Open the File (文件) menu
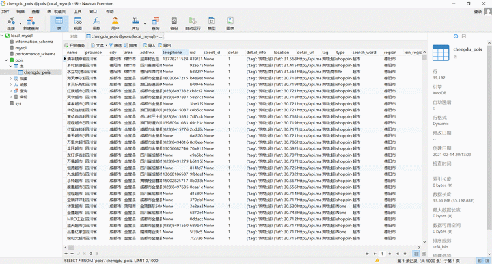 5,12
